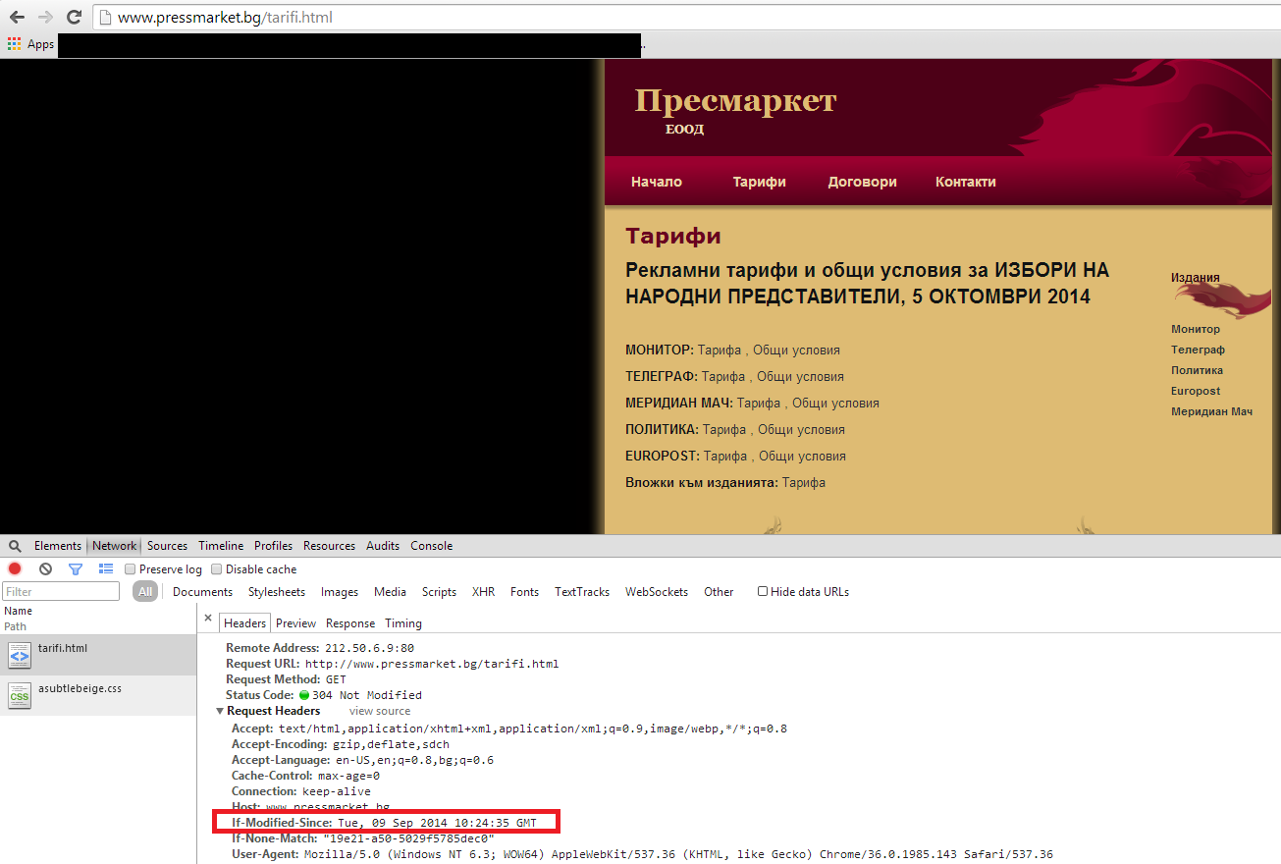
Task: Open the Timeline panel
Action: pos(221,546)
